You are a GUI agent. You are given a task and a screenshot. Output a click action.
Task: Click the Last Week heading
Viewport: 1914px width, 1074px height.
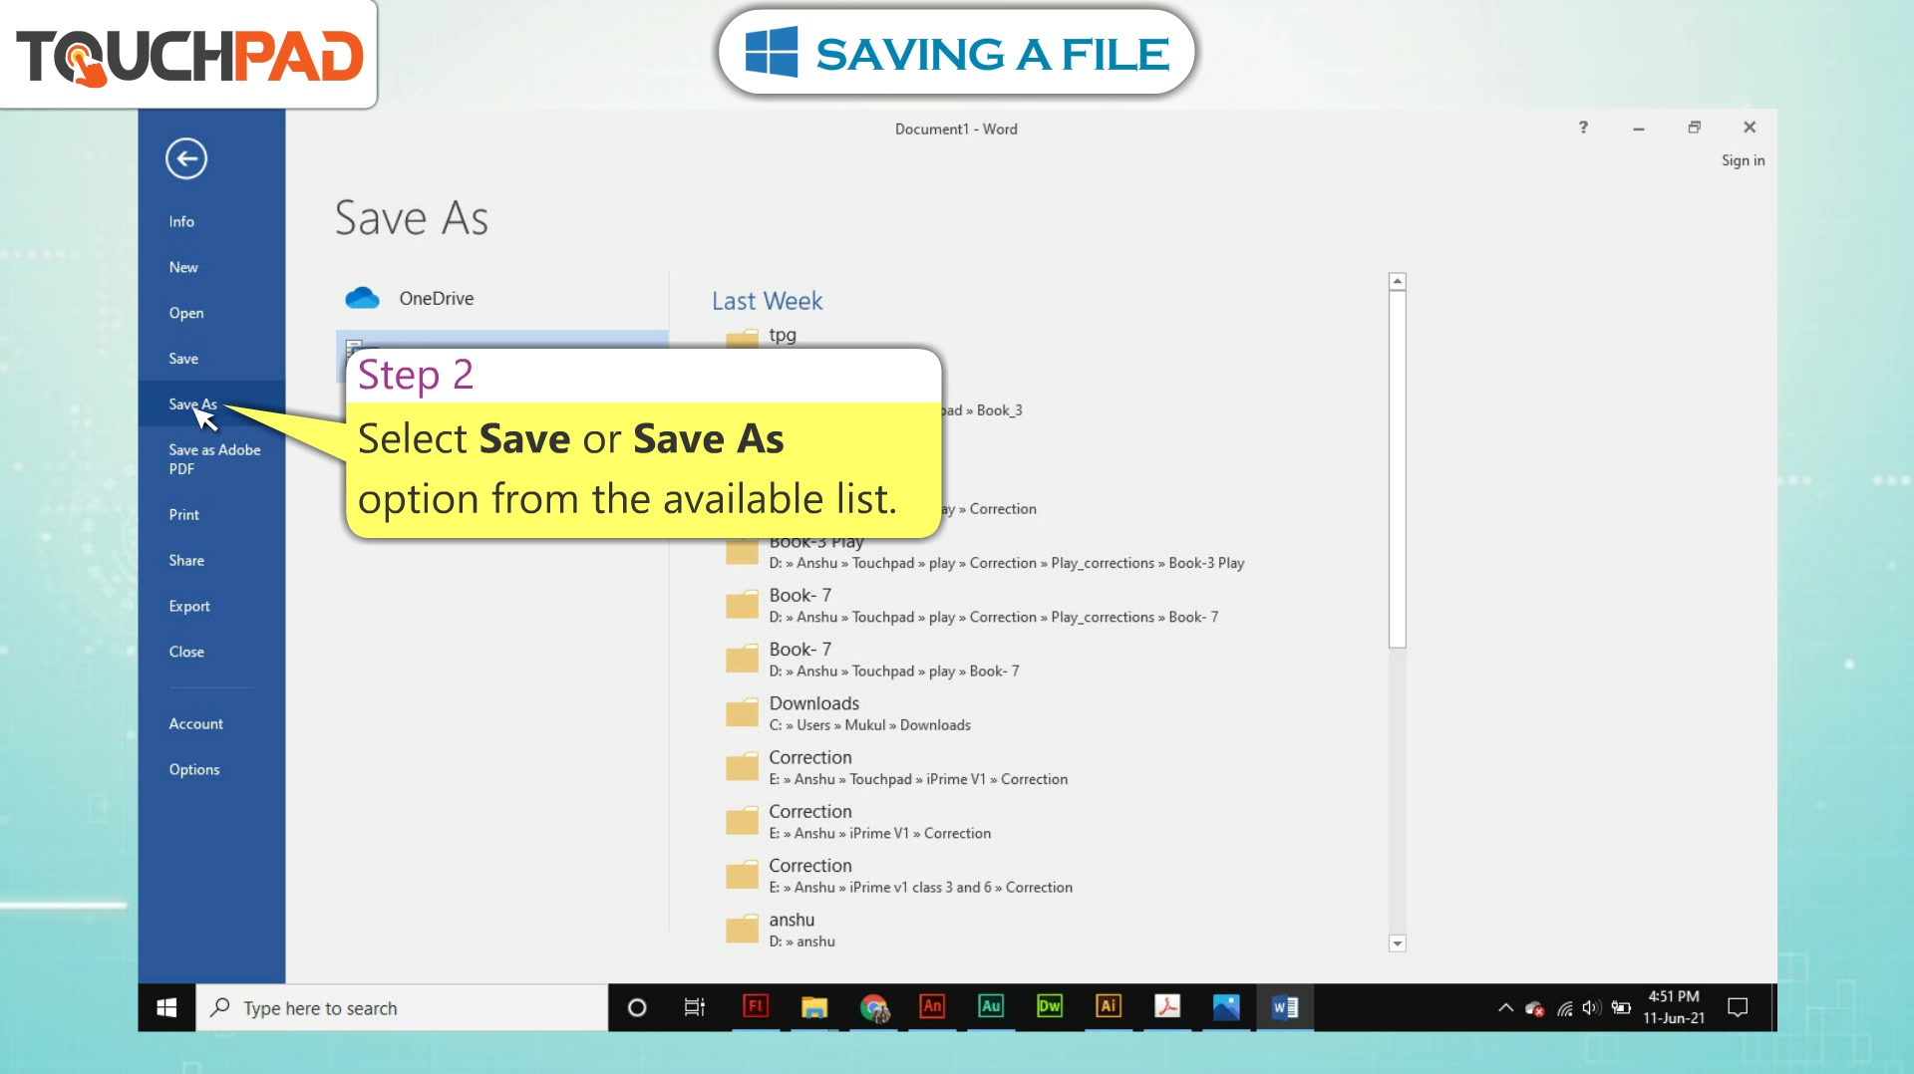(x=767, y=301)
